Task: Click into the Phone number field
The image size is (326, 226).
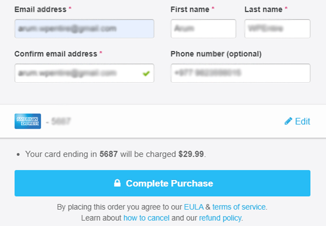Action: pyautogui.click(x=240, y=73)
